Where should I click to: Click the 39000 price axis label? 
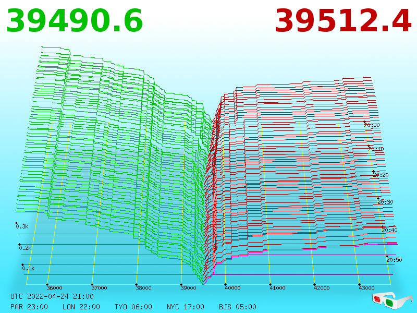188,288
